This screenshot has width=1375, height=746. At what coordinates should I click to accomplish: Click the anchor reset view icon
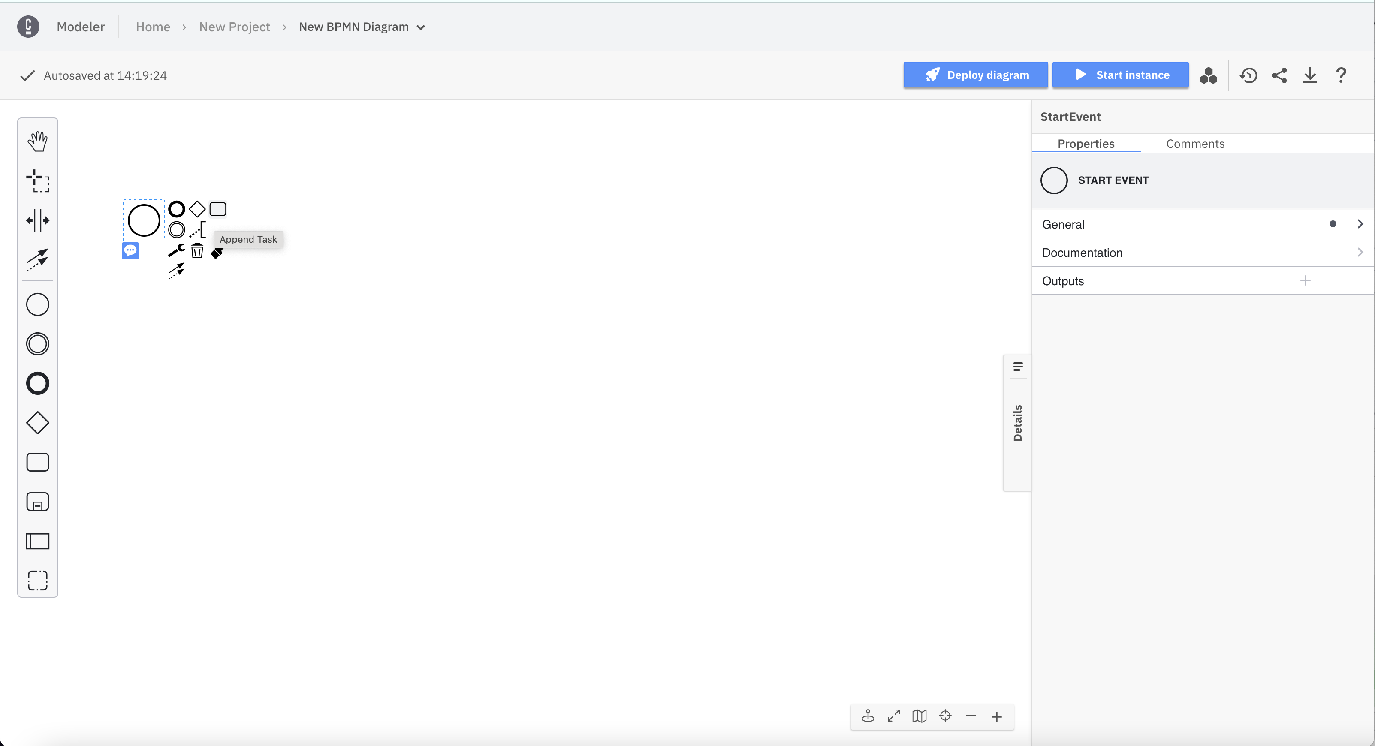pos(868,716)
